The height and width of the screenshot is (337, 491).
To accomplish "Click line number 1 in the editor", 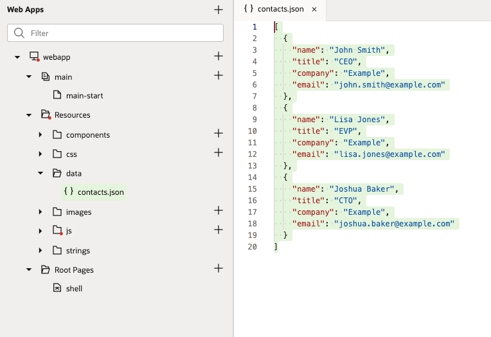I will (254, 27).
